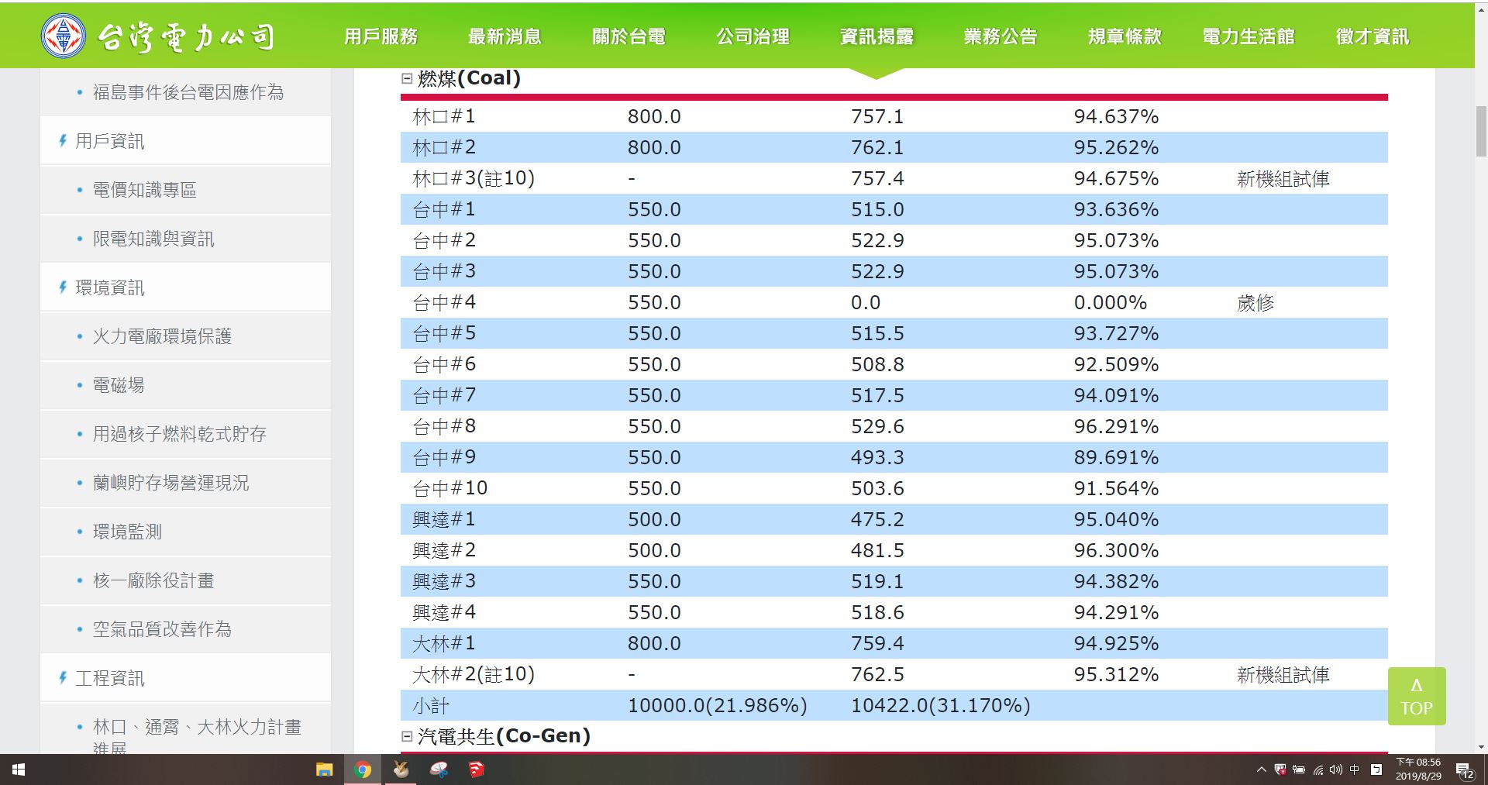Open 空氣品質改善作為 sidebar link

tap(162, 629)
